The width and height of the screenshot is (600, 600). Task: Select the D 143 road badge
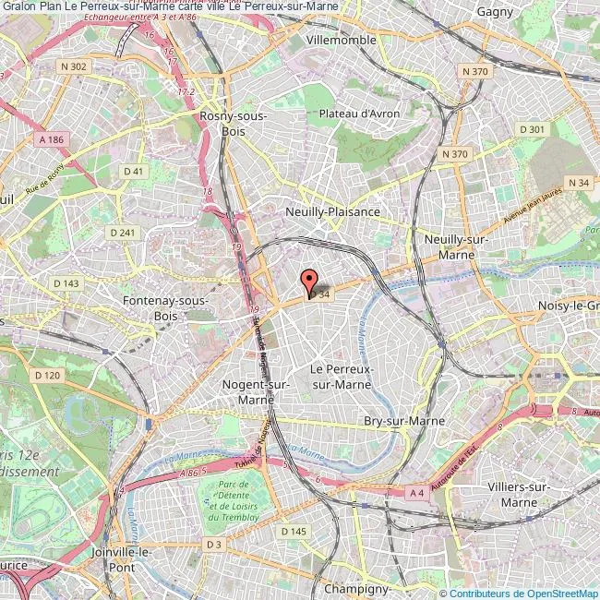click(x=66, y=283)
